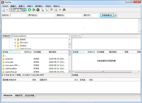The width and height of the screenshot is (142, 103).
Task: Select the .openshot_qt folder row
Action: [x=35, y=72]
